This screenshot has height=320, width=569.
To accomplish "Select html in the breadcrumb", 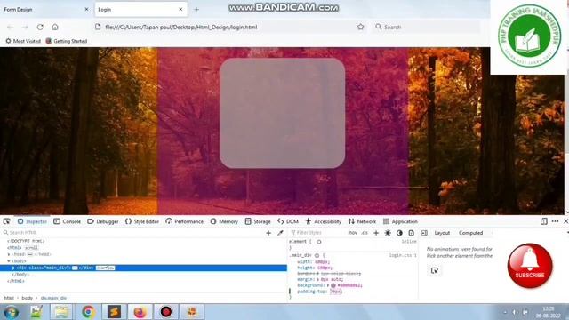I will (x=9, y=298).
